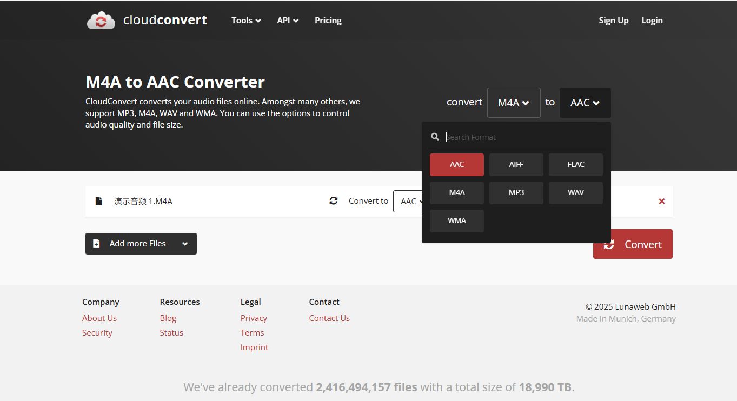Screen dimensions: 737x401
Task: Open the Privacy footer link
Action: tap(254, 318)
